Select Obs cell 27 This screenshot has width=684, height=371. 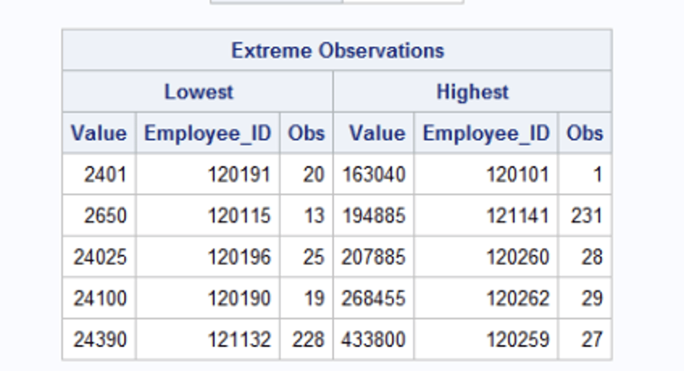click(592, 340)
